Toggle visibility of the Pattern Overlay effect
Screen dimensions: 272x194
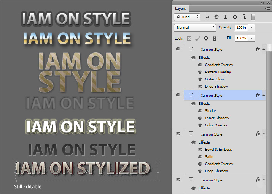point(200,72)
